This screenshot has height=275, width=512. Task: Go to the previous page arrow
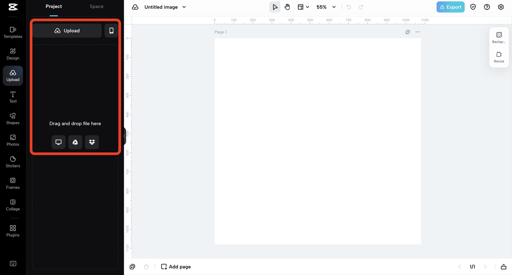(460, 267)
